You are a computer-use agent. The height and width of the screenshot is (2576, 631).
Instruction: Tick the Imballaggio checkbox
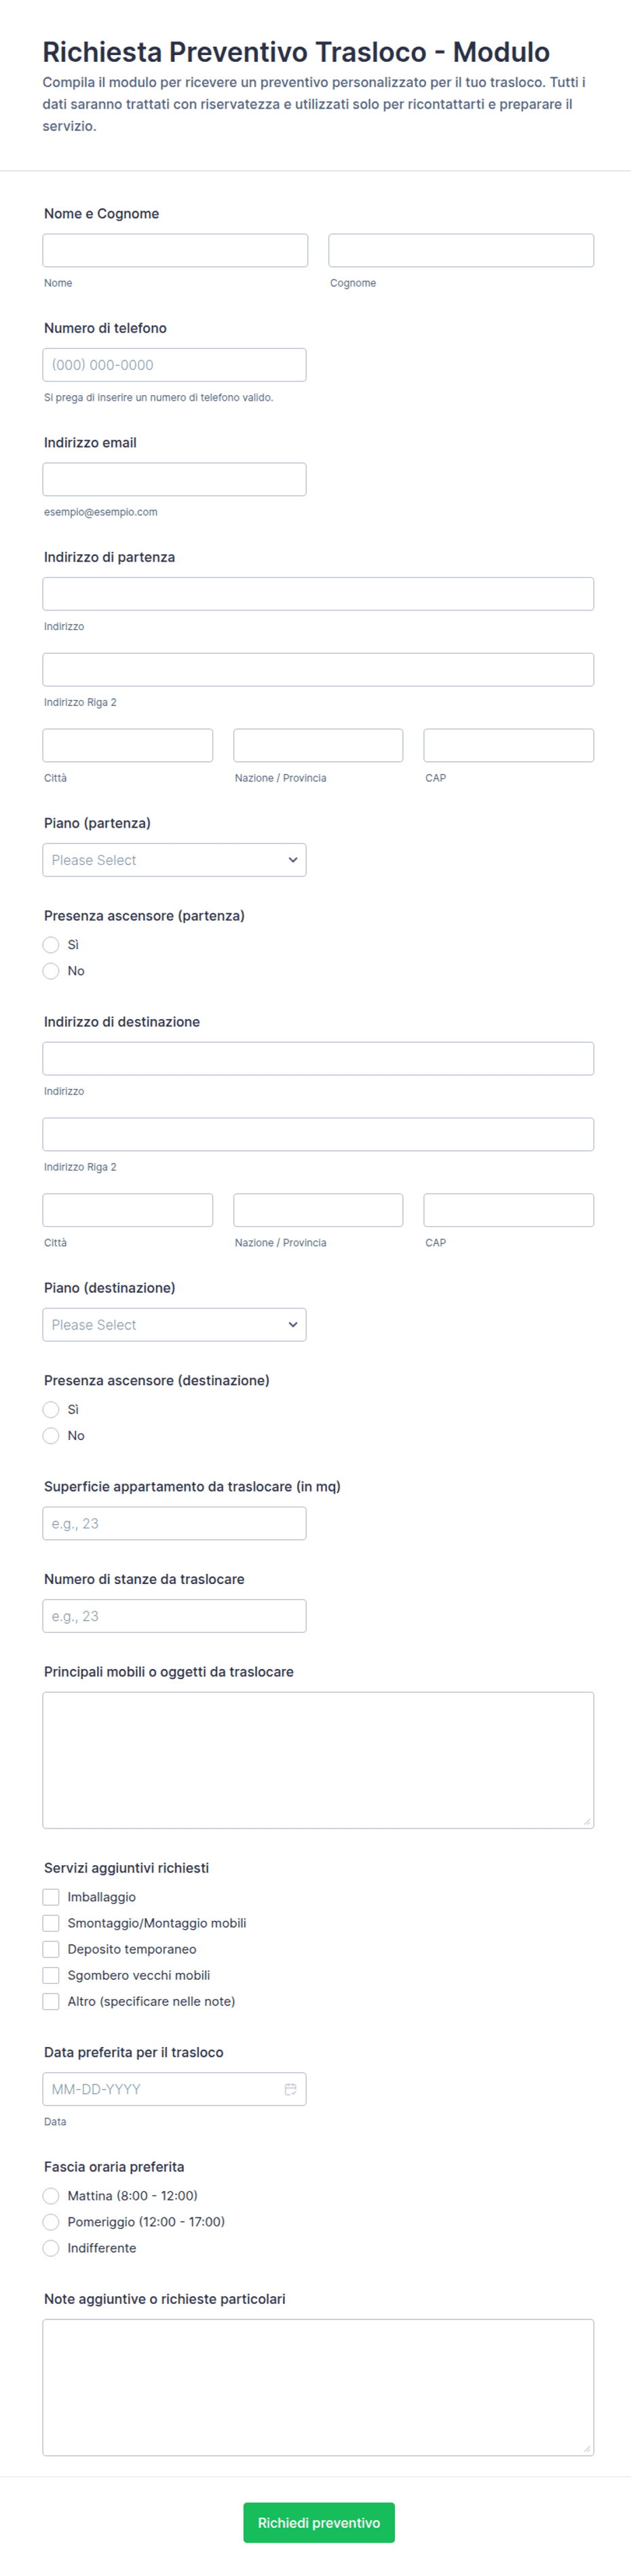pos(51,1897)
